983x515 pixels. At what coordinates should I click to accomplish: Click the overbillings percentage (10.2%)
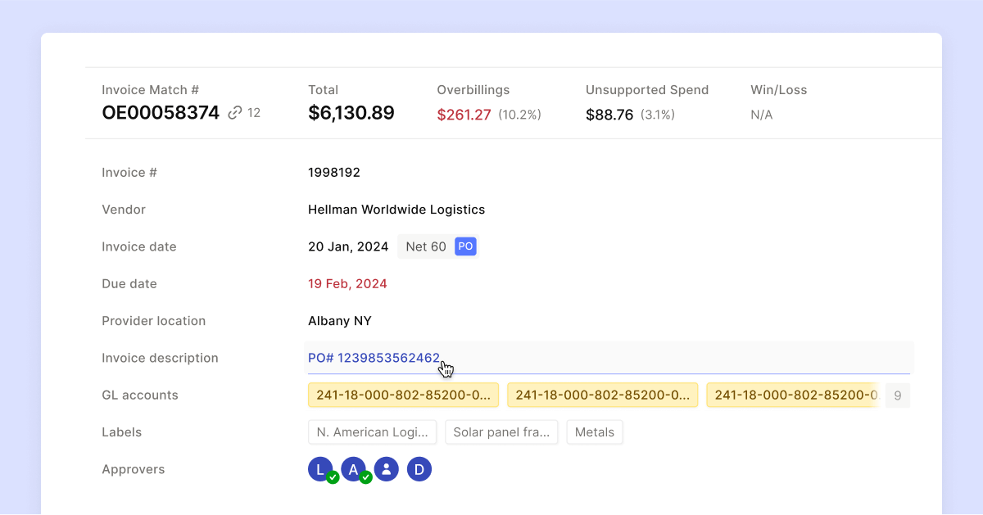pyautogui.click(x=519, y=115)
